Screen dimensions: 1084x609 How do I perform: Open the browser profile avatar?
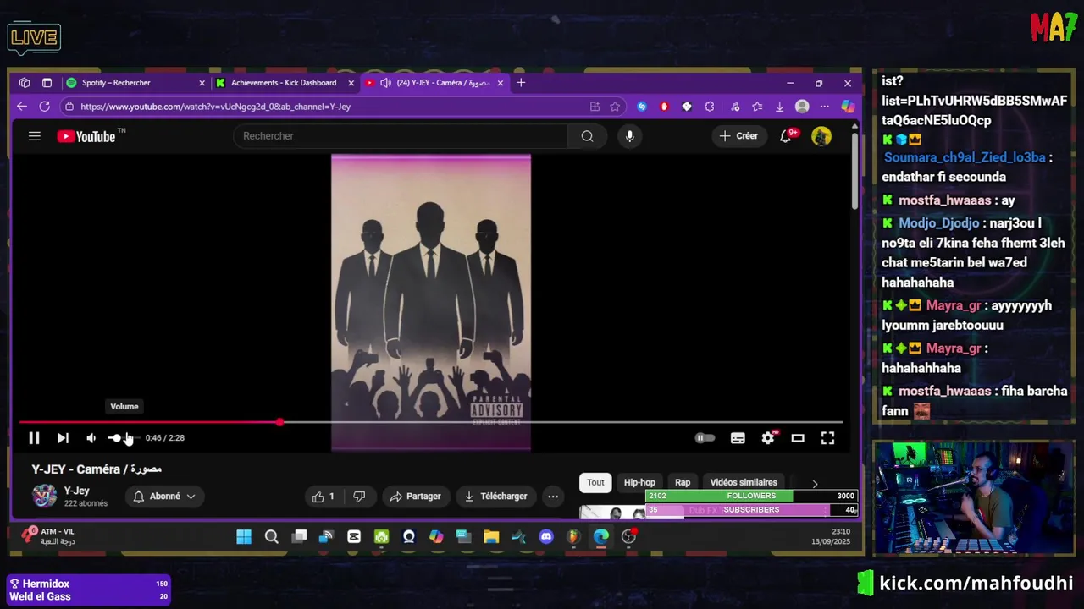click(x=802, y=107)
